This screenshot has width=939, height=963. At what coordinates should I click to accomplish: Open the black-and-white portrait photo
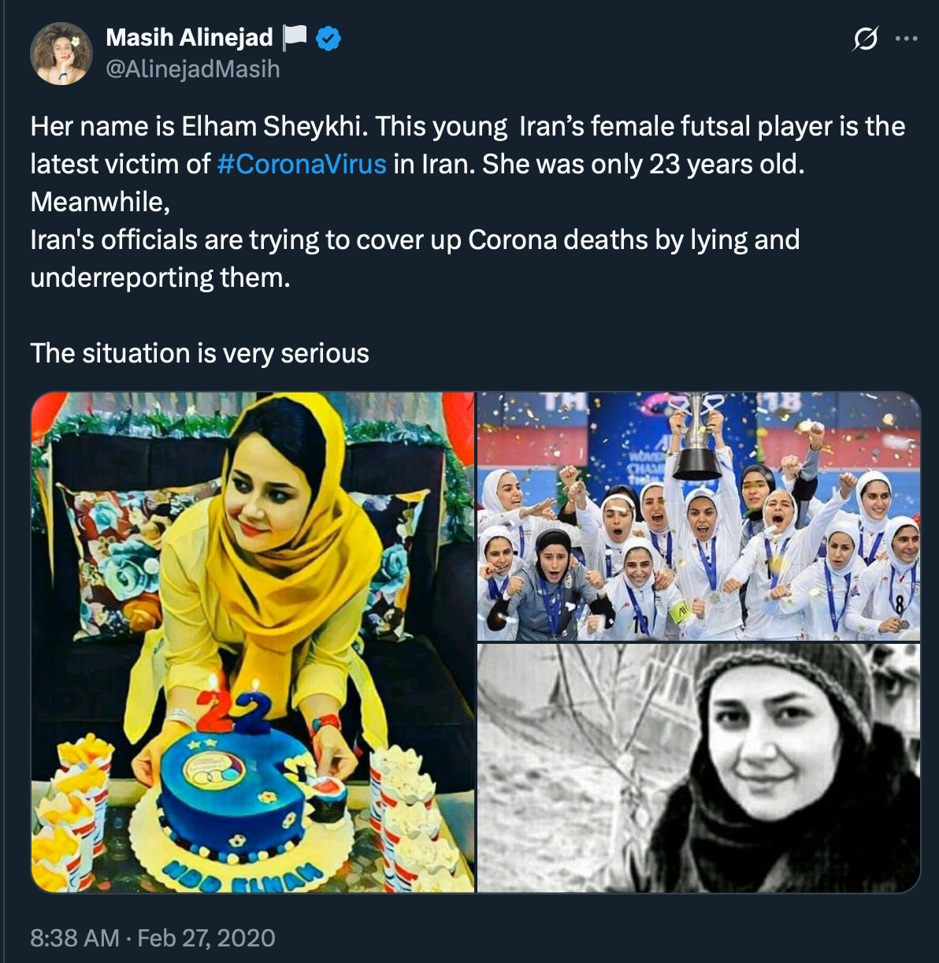coord(699,768)
